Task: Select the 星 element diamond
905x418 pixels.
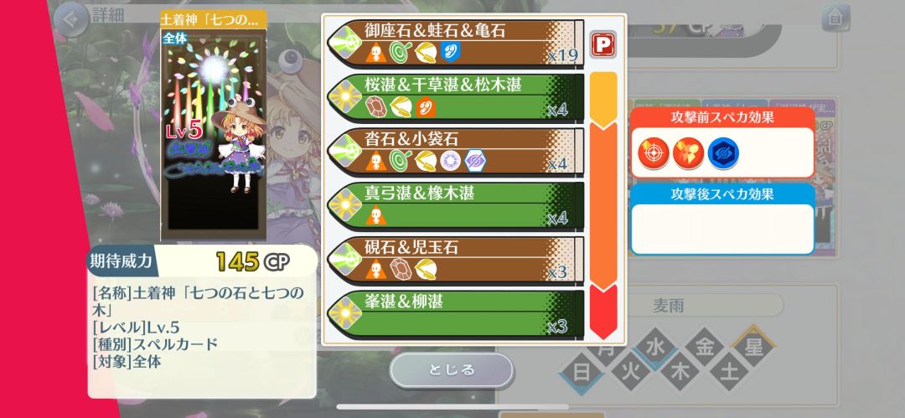Action: [754, 347]
